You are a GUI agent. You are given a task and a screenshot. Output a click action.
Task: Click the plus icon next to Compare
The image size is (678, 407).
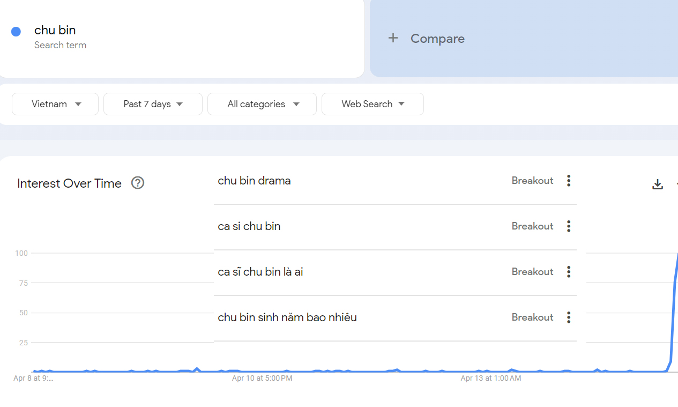[x=393, y=38]
